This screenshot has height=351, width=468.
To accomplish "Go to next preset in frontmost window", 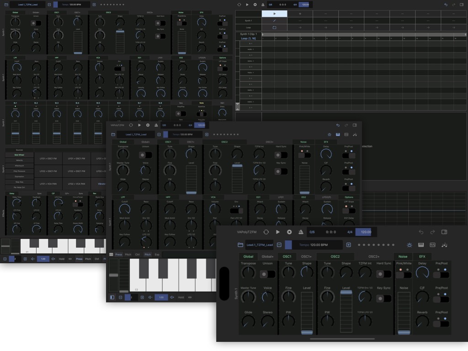I will [348, 245].
